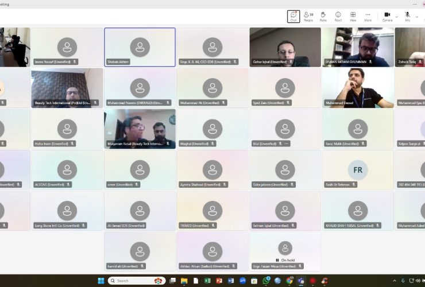Open more options on Bilal's tile
Screen dimensions: 425x287
(x=287, y=143)
